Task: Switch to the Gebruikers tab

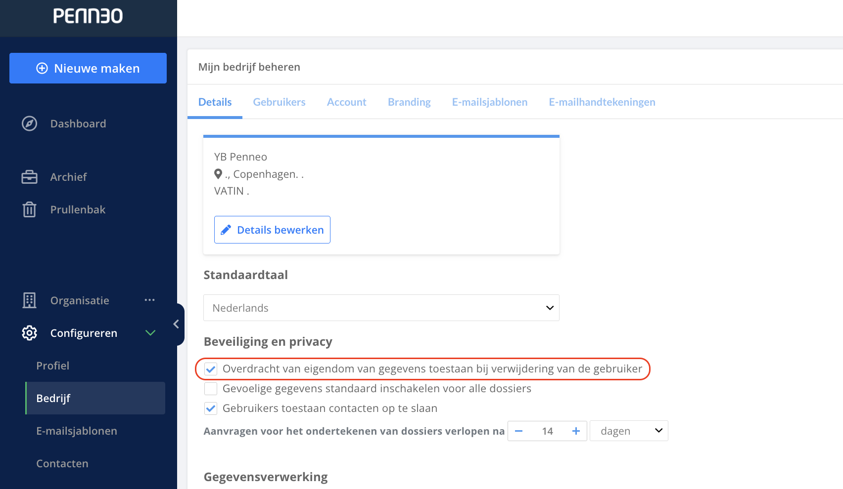Action: pyautogui.click(x=279, y=102)
